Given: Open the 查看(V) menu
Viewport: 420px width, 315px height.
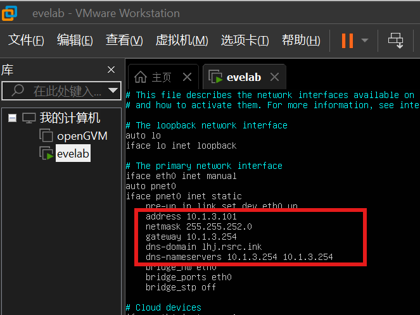Looking at the screenshot, I should [124, 40].
